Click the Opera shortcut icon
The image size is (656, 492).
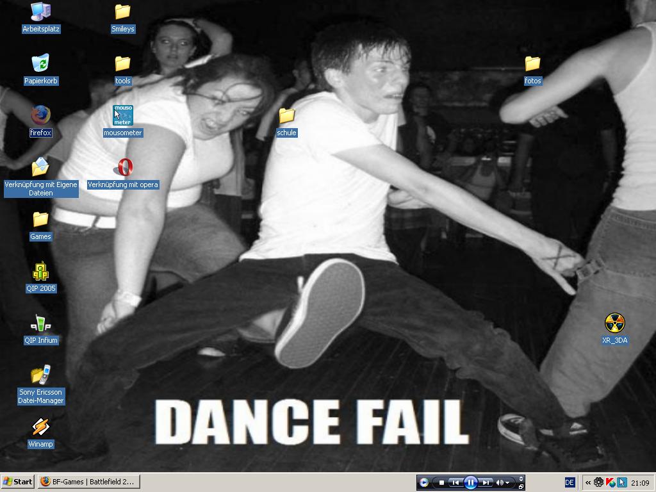(122, 168)
